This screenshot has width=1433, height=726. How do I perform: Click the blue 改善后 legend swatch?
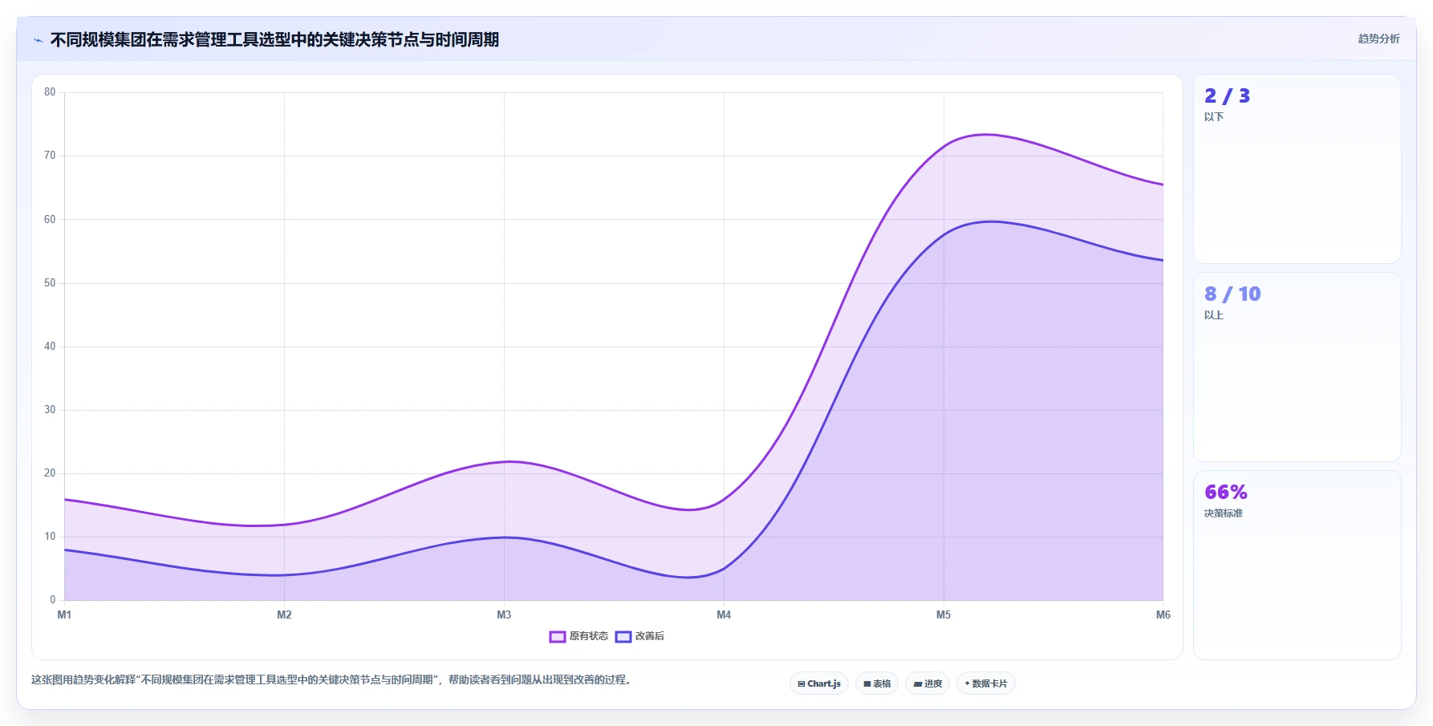(x=623, y=637)
